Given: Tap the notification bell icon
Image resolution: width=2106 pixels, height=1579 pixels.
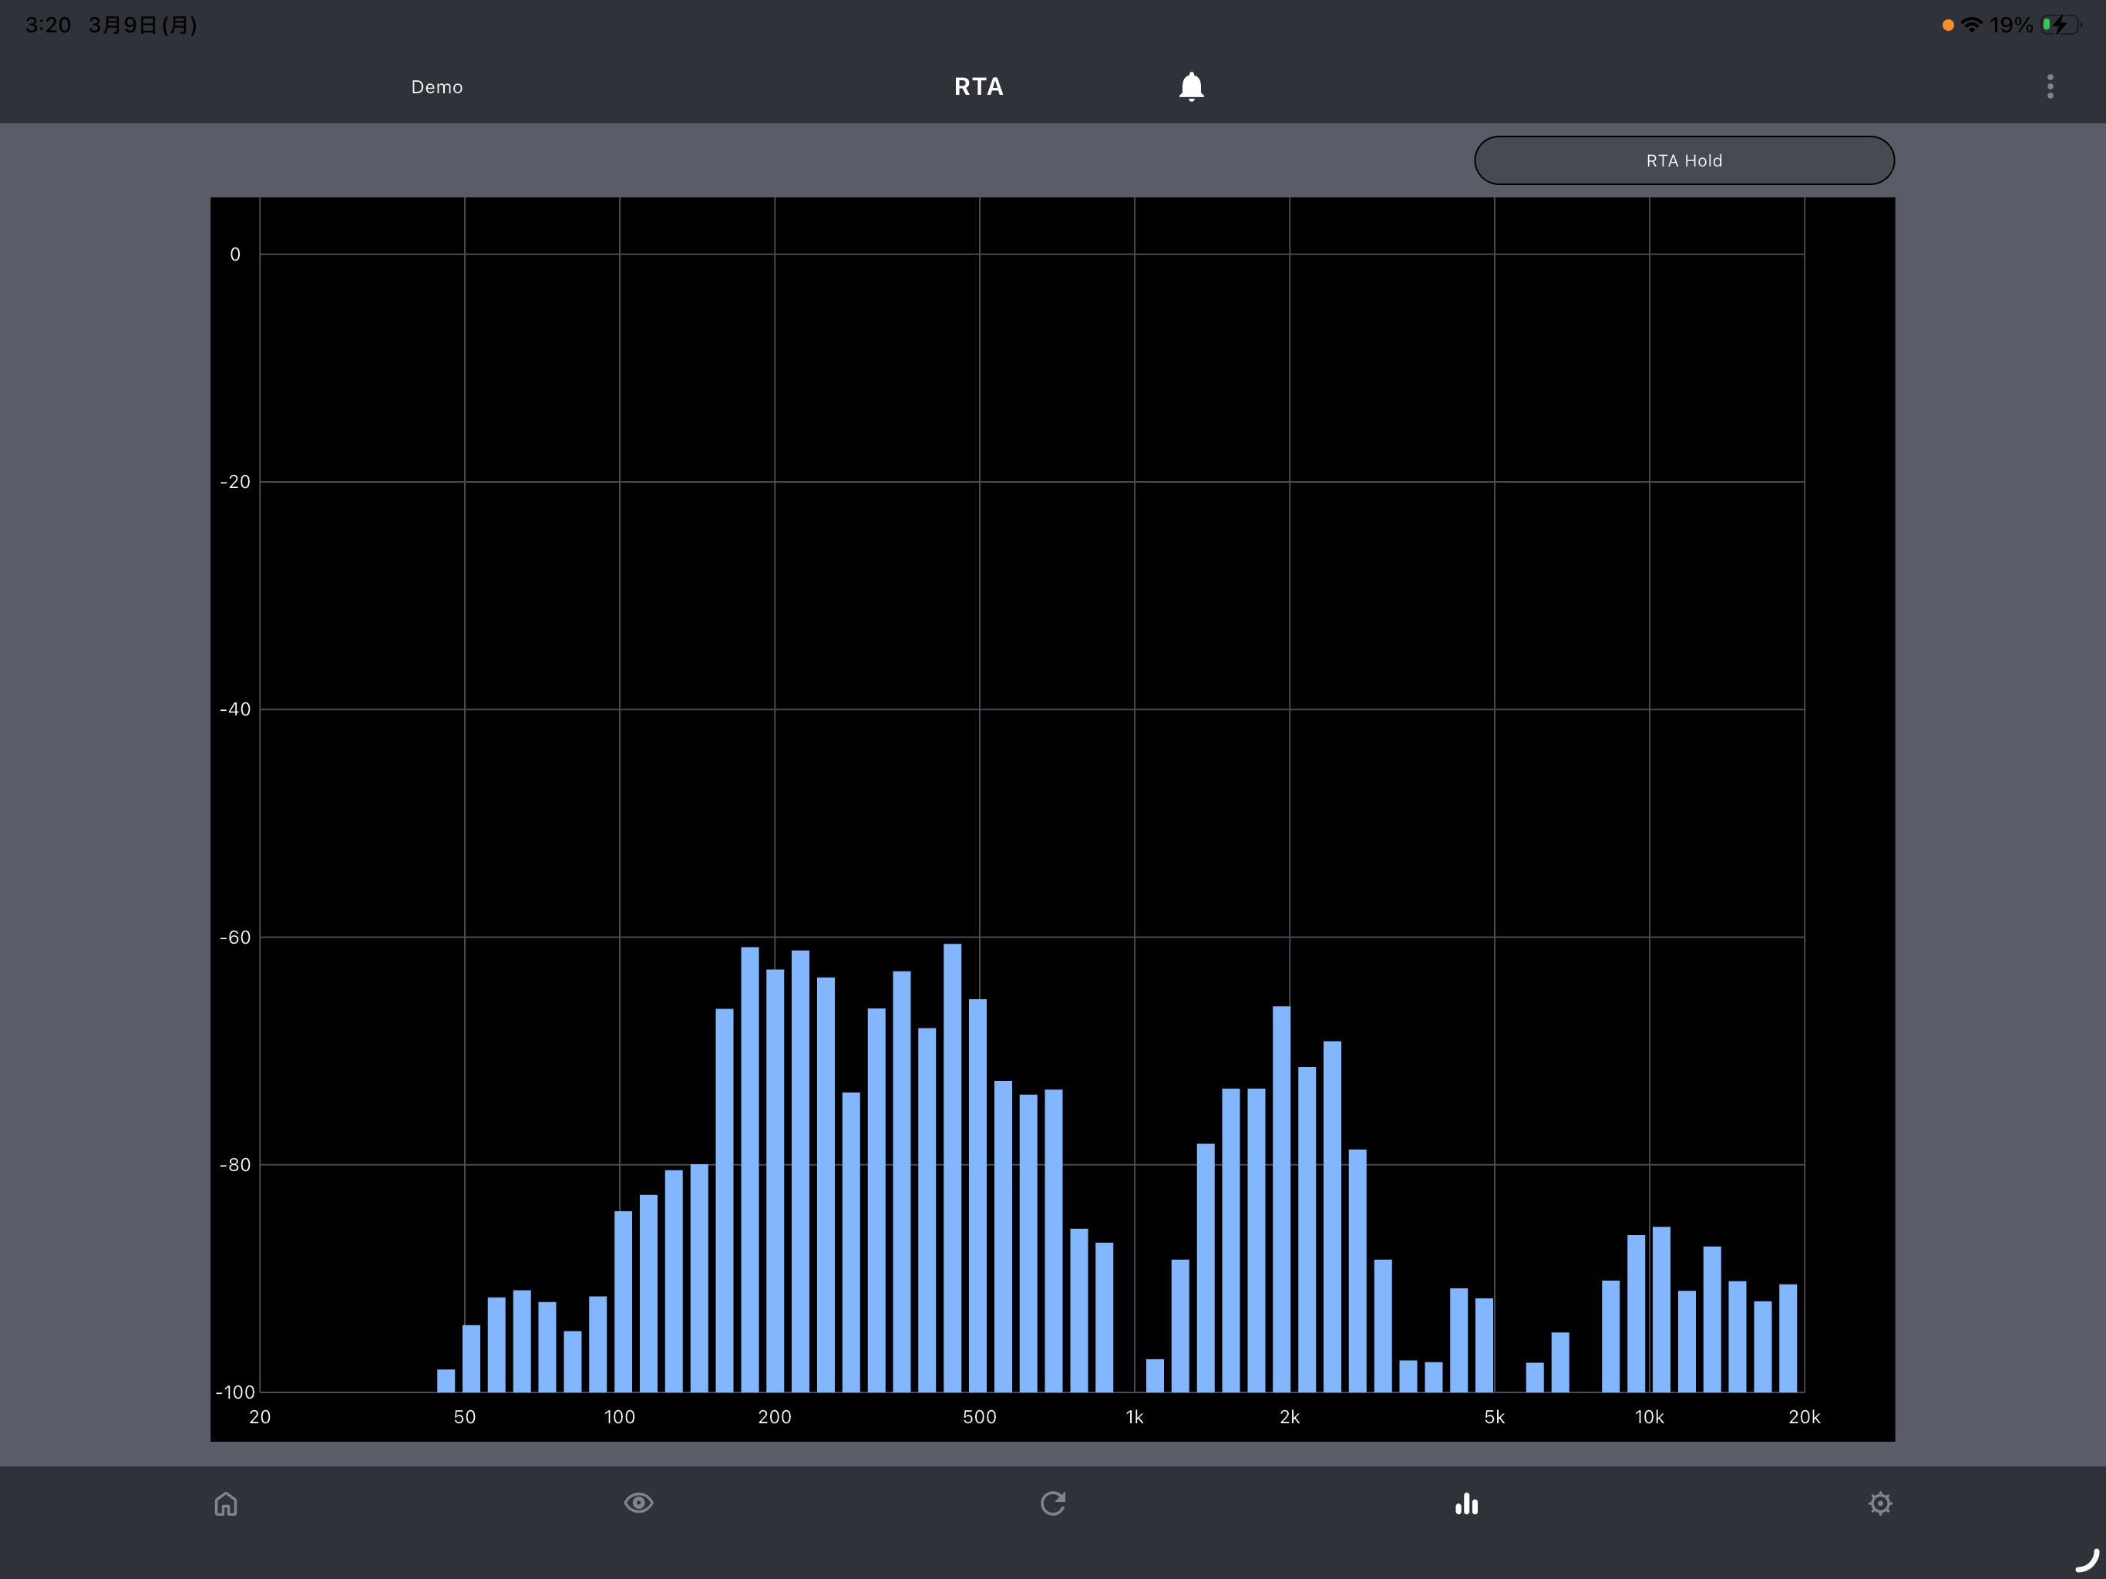Looking at the screenshot, I should click(1191, 86).
